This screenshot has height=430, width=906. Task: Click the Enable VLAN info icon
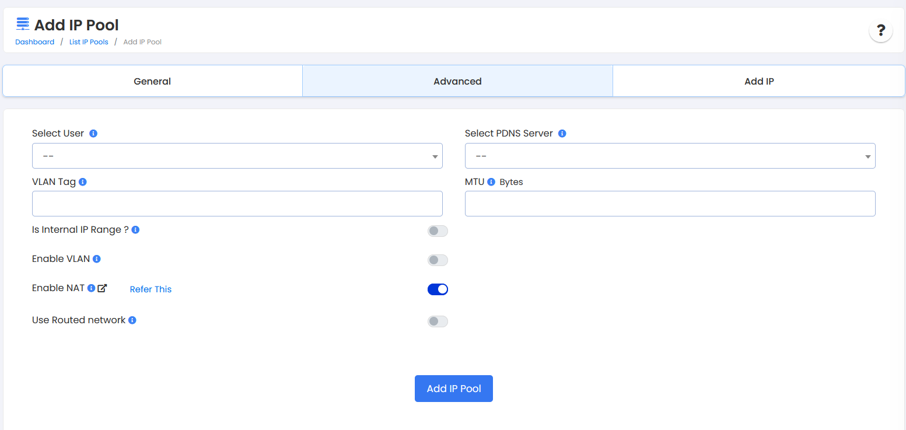[97, 259]
